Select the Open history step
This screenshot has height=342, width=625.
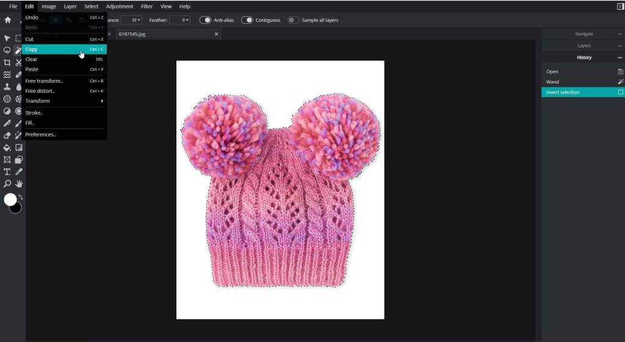click(583, 71)
